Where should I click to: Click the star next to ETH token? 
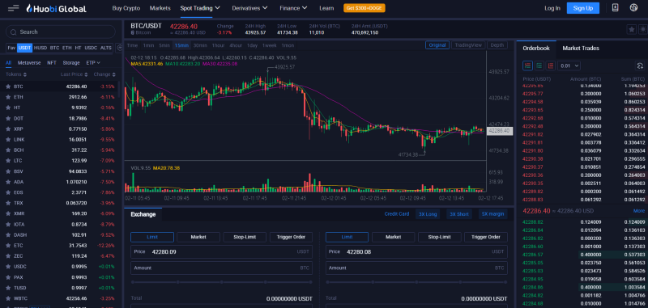click(x=8, y=97)
